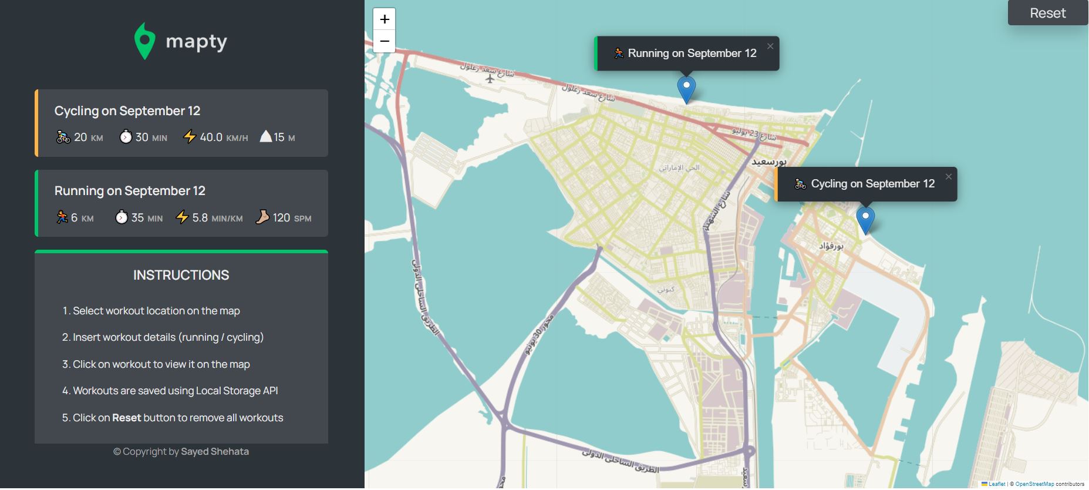Image resolution: width=1089 pixels, height=490 pixels.
Task: Click the Sayed Shehata copyright name
Action: [x=215, y=451]
